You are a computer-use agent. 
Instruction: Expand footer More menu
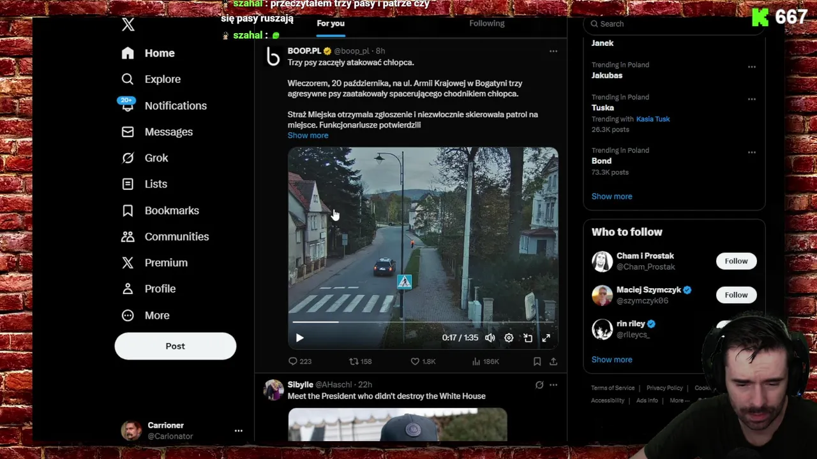[679, 401]
